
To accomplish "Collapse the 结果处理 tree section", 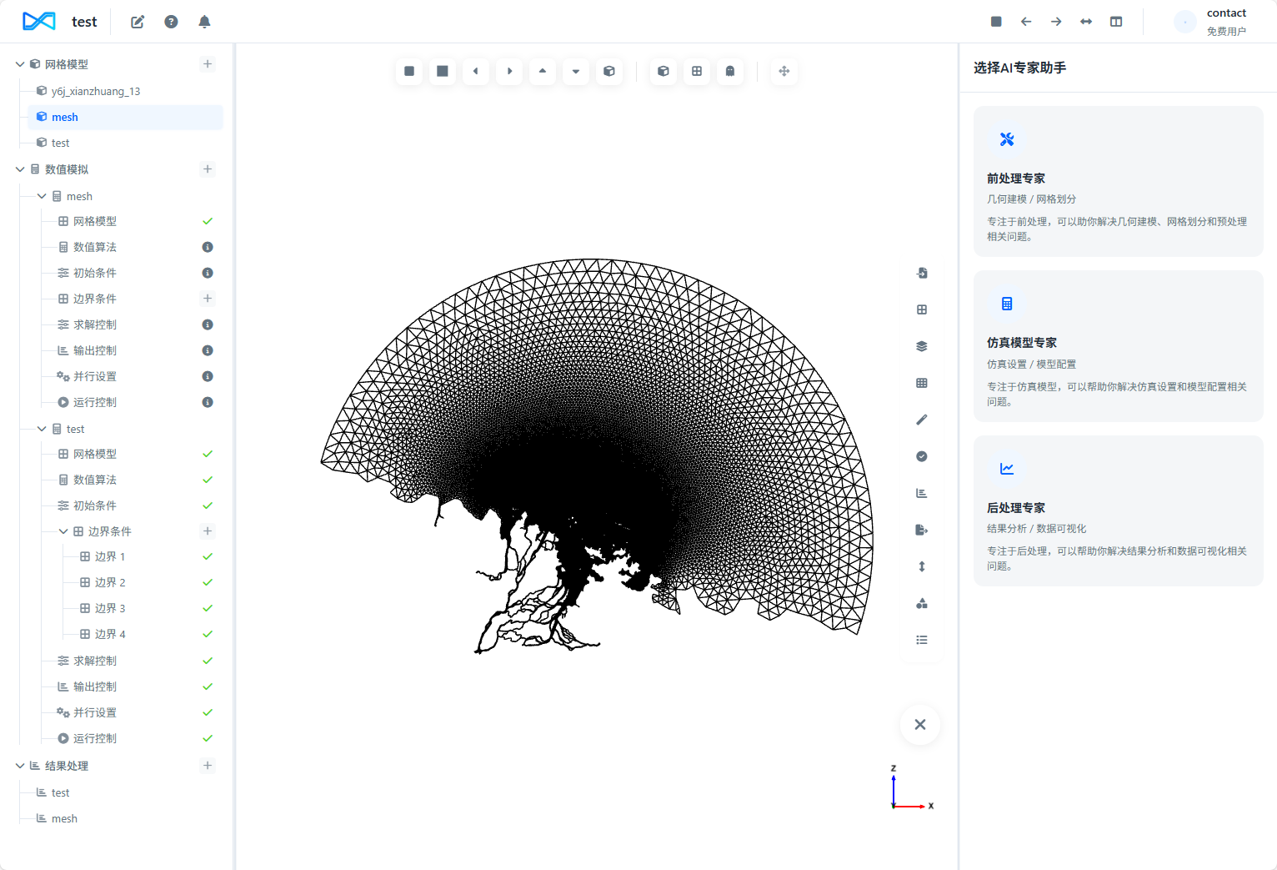I will [20, 766].
